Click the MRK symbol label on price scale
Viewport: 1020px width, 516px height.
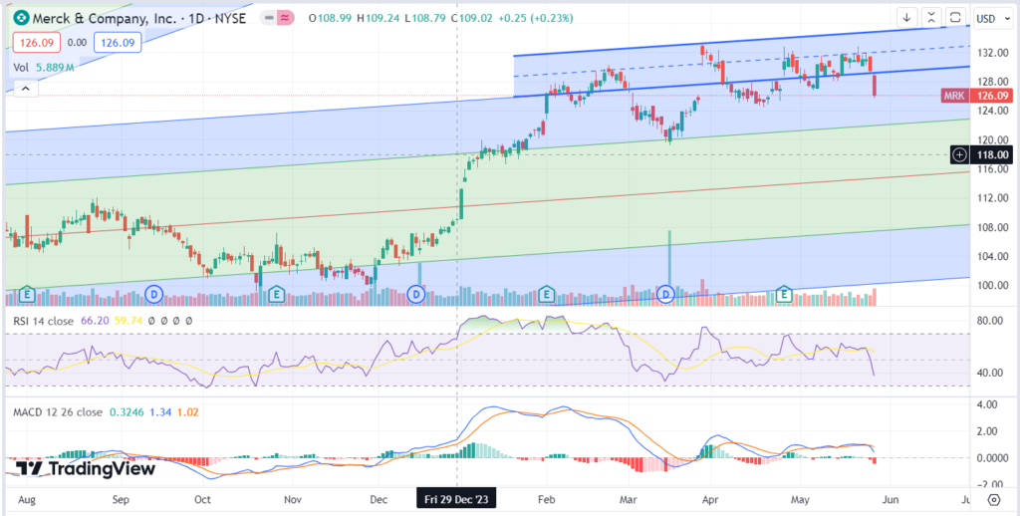point(954,97)
